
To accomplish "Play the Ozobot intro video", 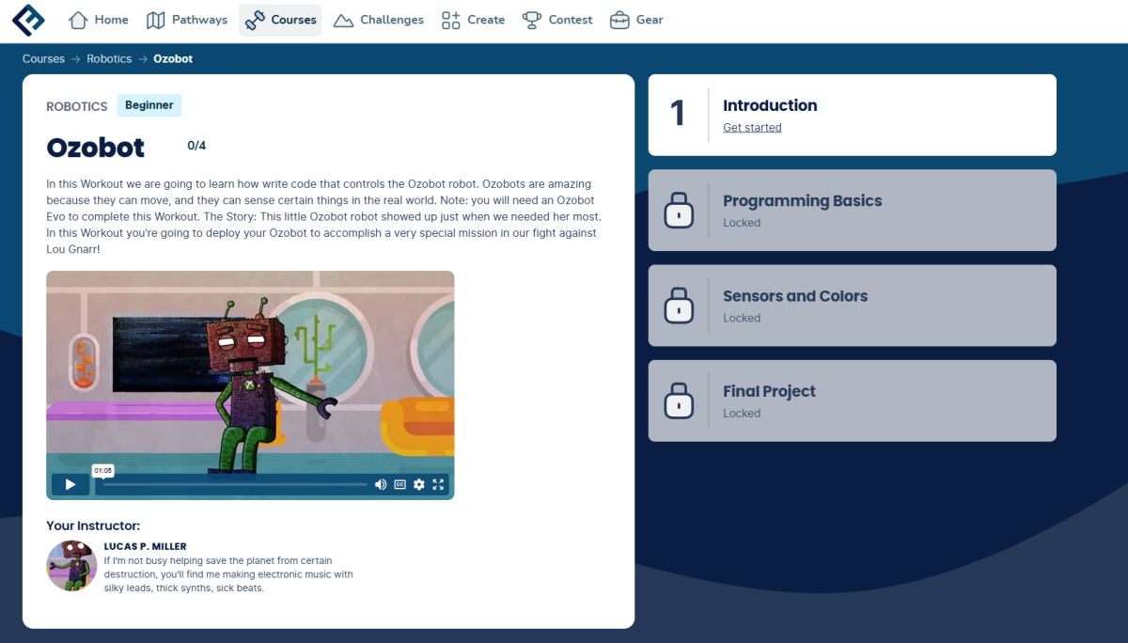I will tap(70, 485).
